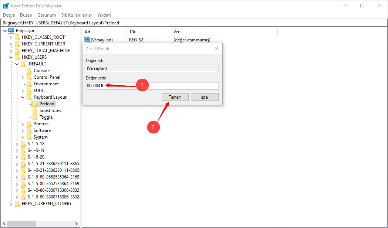Select the Environment tree item label
Screen dimensions: 388x228
coord(46,84)
